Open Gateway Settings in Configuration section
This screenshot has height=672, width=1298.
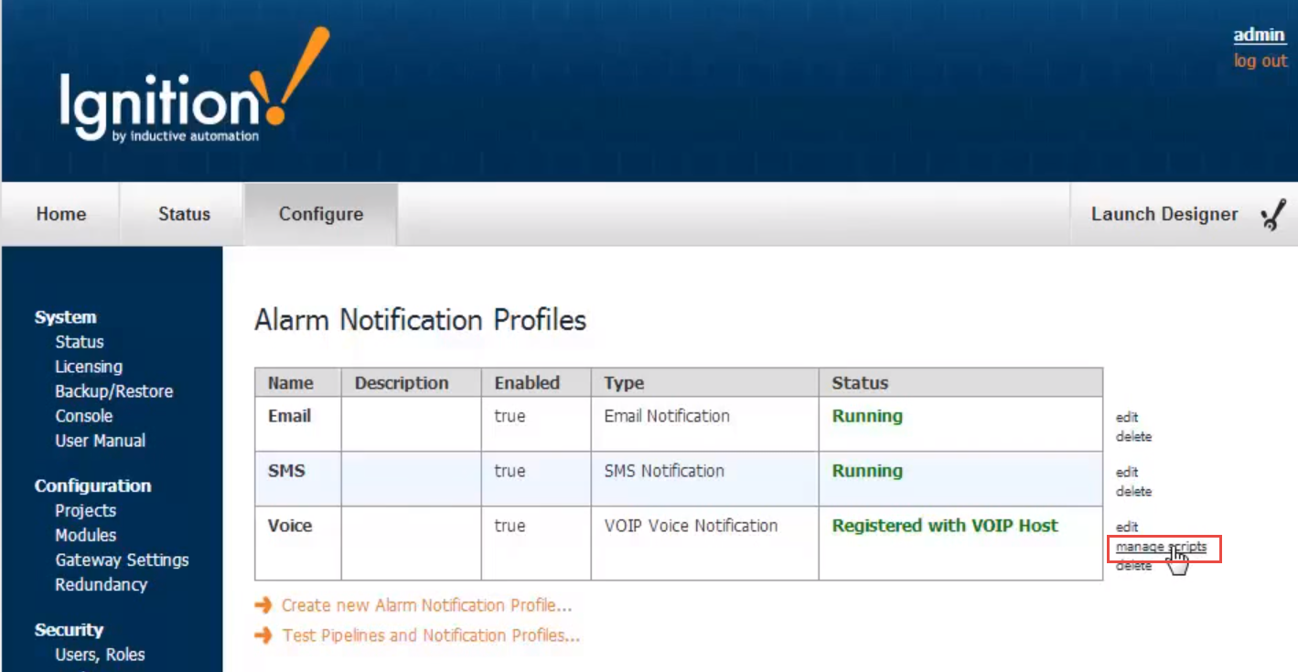pos(122,560)
